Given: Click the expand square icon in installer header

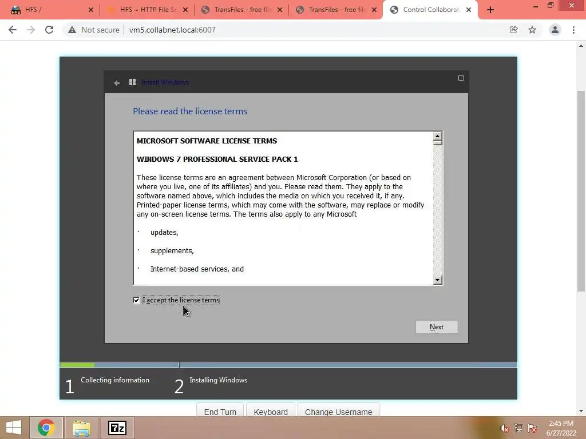Looking at the screenshot, I should tap(461, 78).
